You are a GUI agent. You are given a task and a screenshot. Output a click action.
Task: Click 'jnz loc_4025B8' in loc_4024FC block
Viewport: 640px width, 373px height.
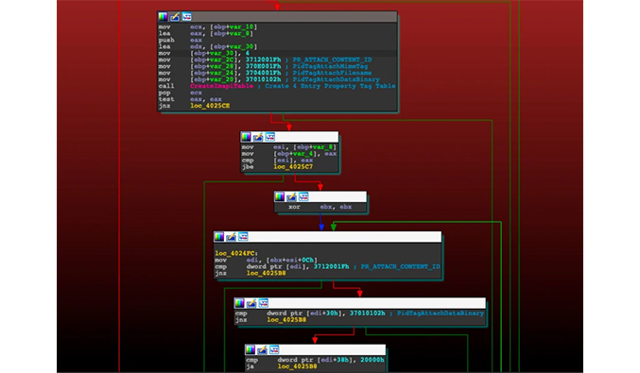(251, 273)
